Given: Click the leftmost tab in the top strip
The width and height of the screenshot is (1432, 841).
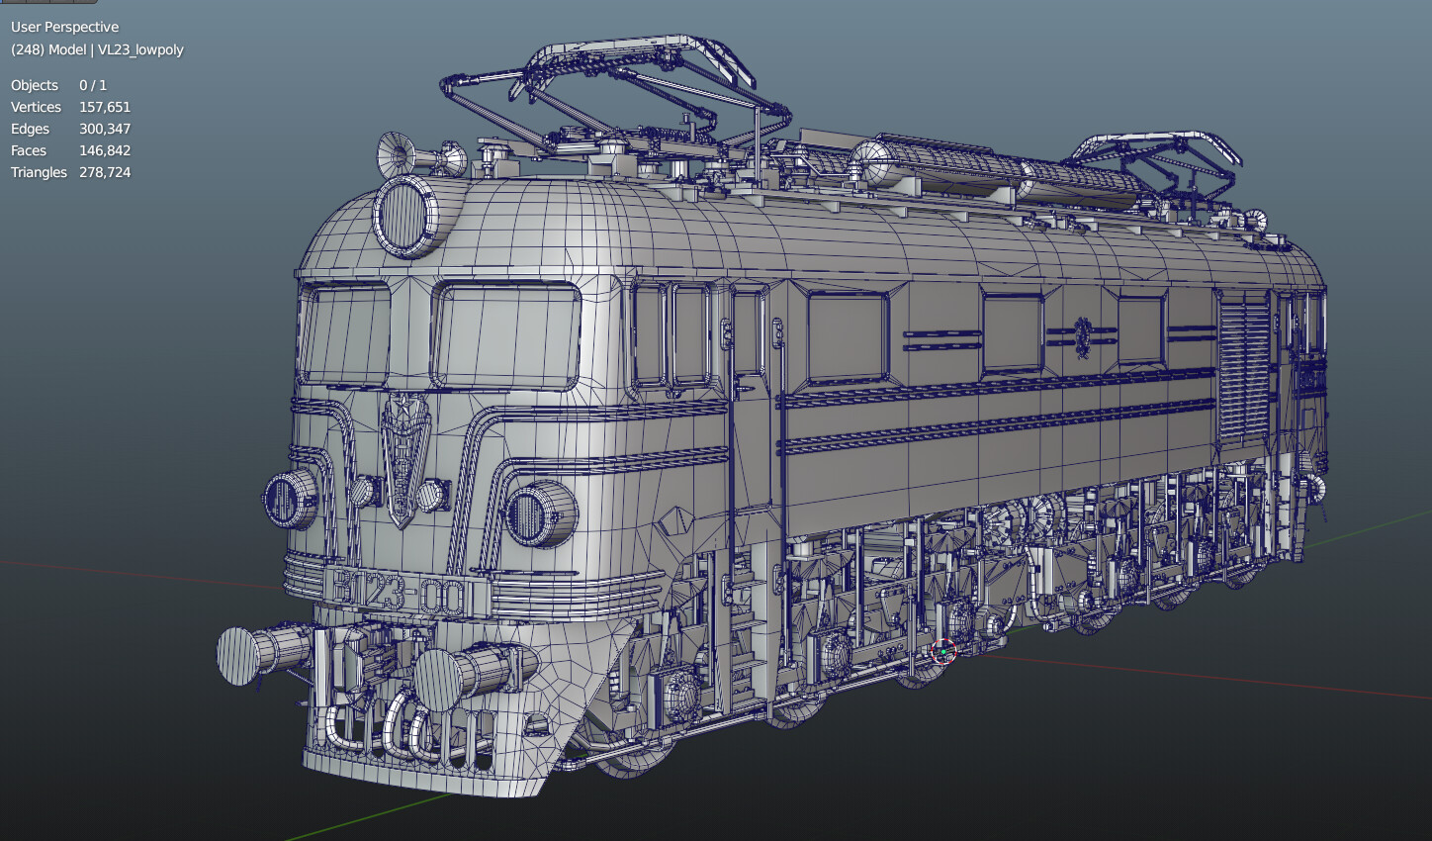Looking at the screenshot, I should pyautogui.click(x=12, y=3).
